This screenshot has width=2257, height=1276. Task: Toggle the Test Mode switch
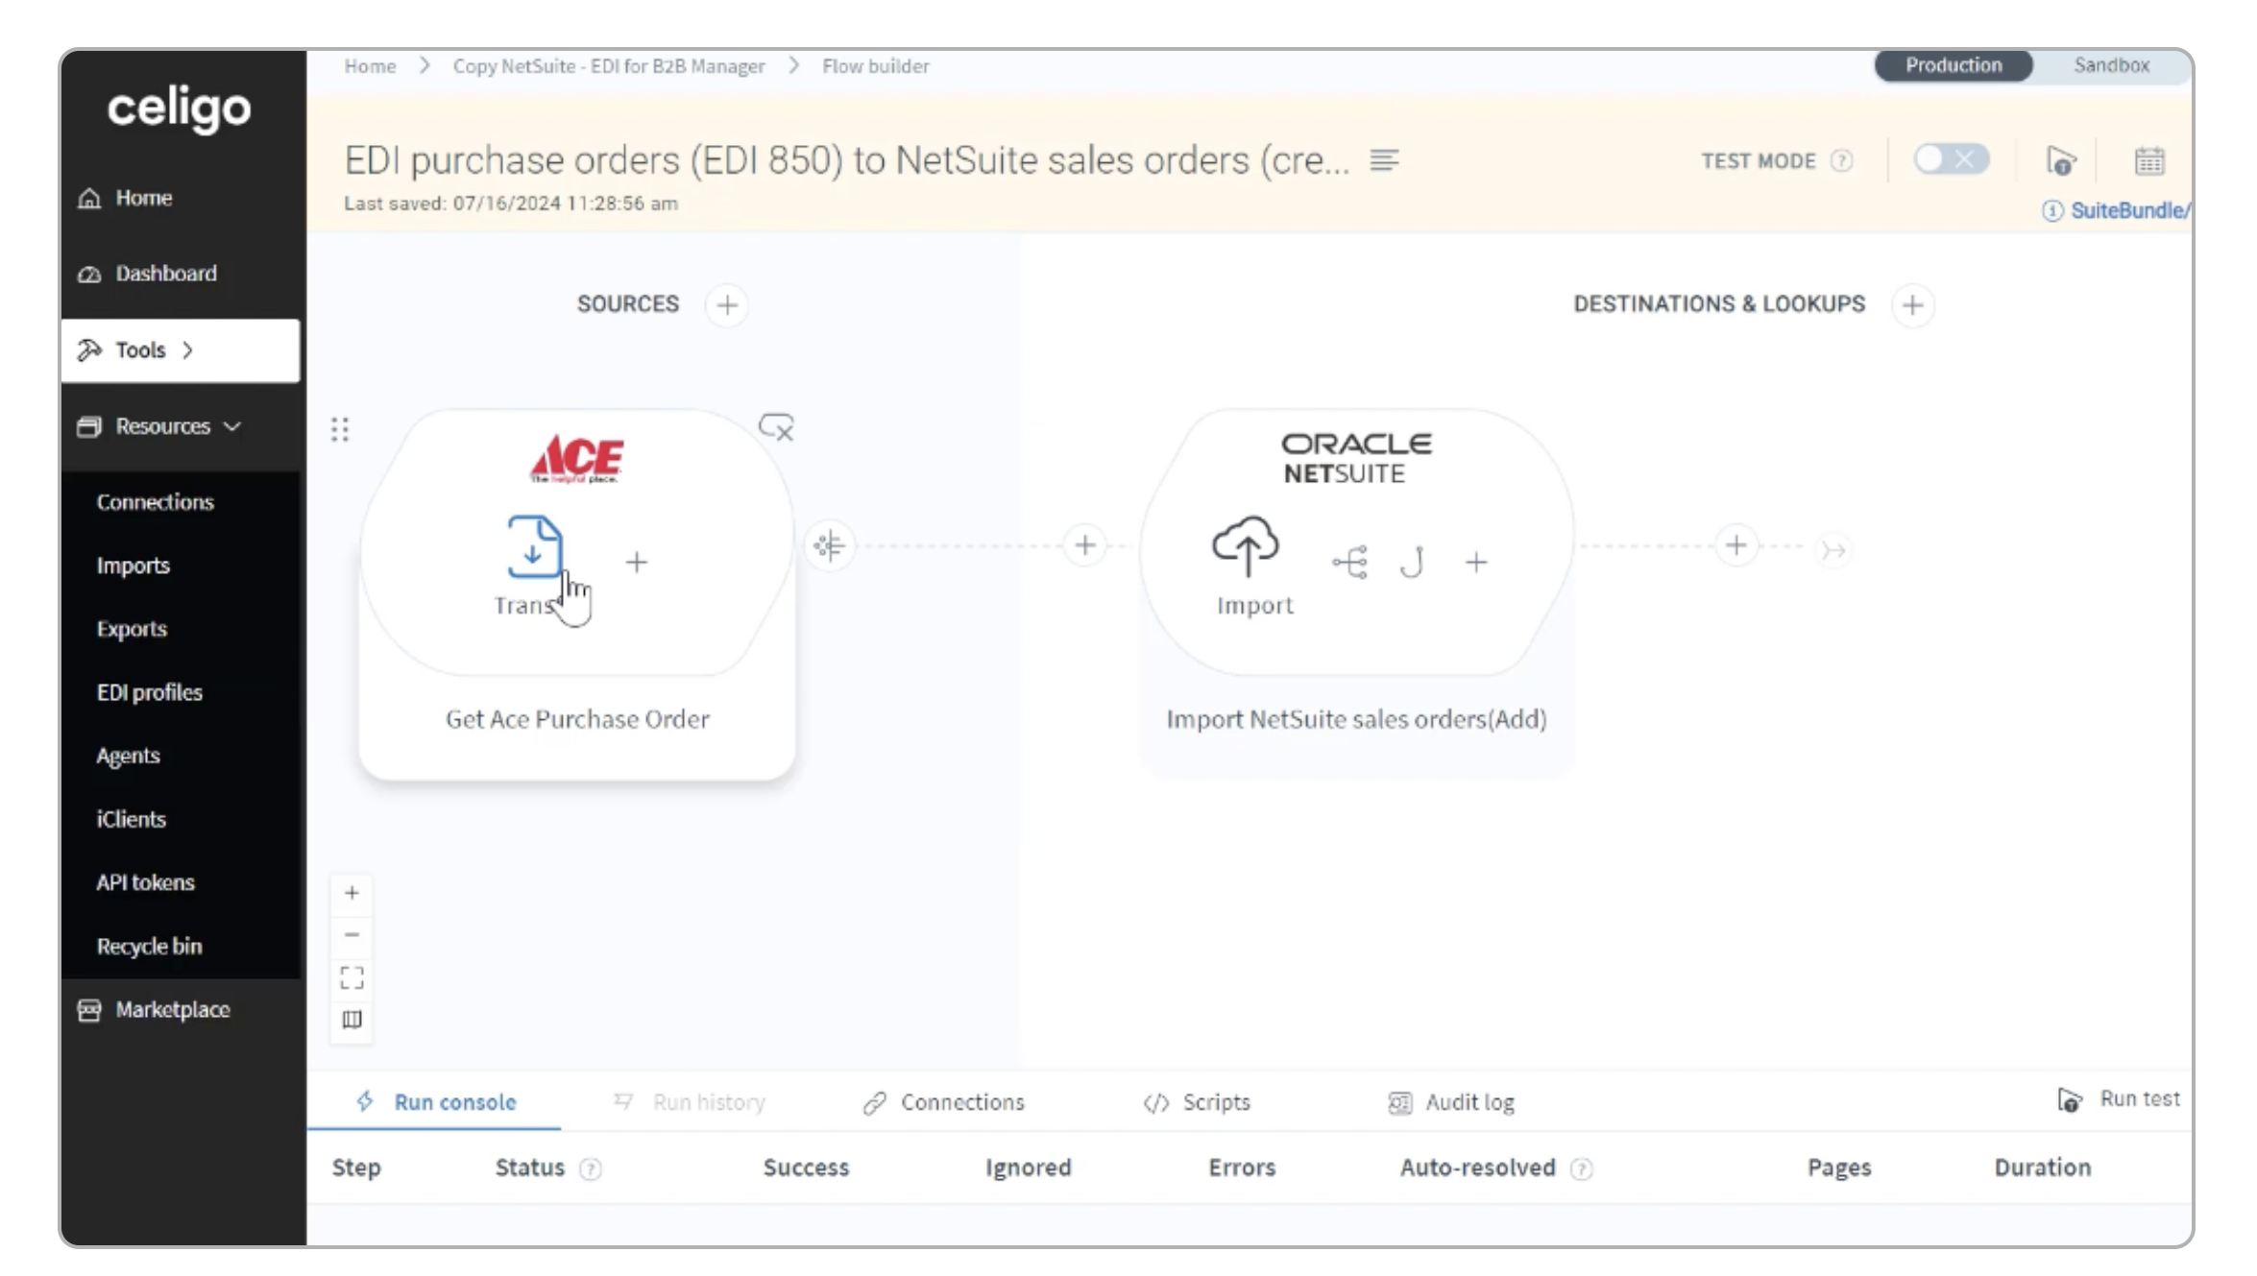pyautogui.click(x=1951, y=159)
